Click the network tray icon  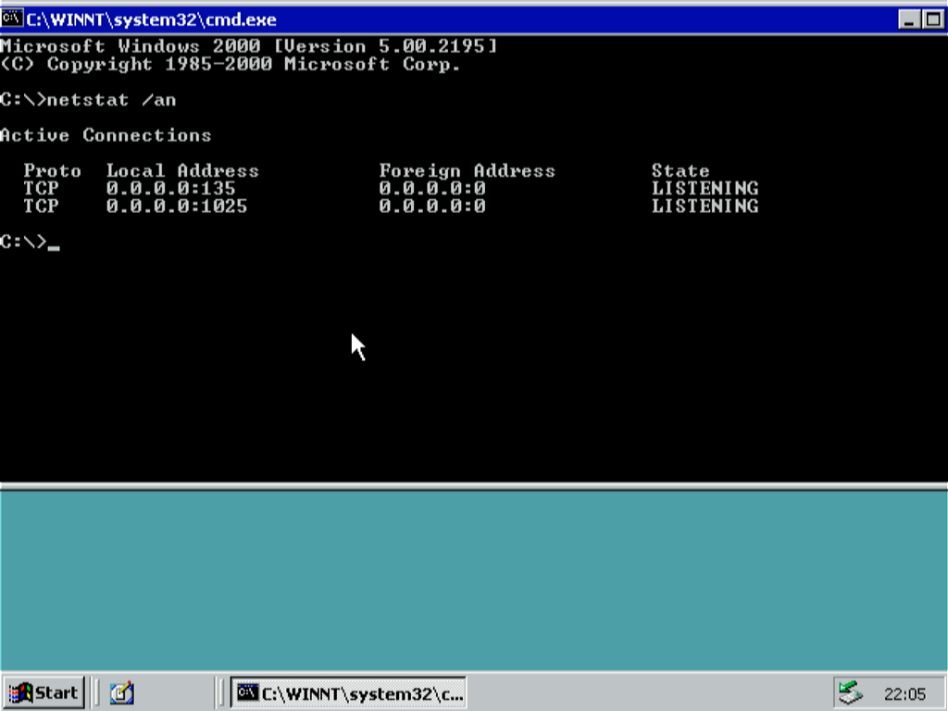coord(850,692)
